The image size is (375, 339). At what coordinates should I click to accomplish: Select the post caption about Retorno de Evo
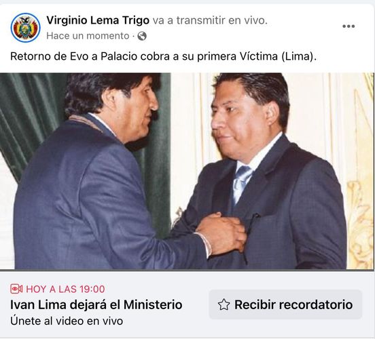click(163, 56)
